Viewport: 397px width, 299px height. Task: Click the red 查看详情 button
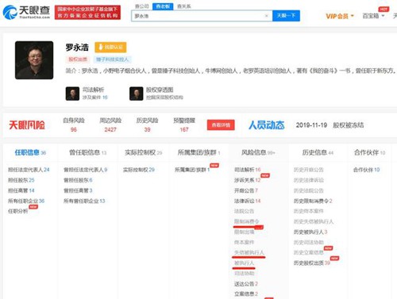pyautogui.click(x=221, y=125)
